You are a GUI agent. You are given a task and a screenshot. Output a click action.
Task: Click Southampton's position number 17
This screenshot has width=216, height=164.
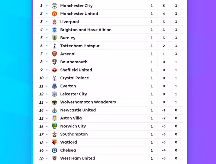[41, 134]
